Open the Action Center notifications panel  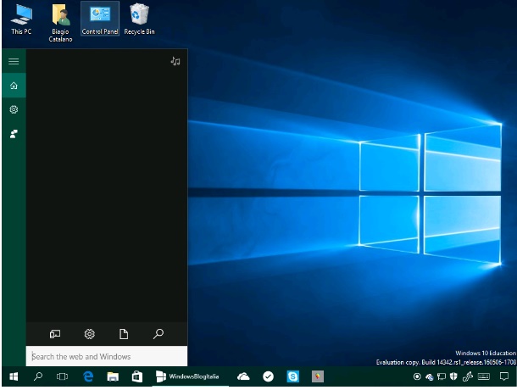pyautogui.click(x=504, y=376)
